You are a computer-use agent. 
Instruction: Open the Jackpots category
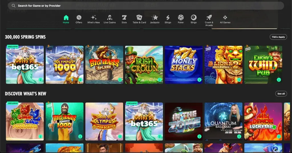[x=155, y=19]
